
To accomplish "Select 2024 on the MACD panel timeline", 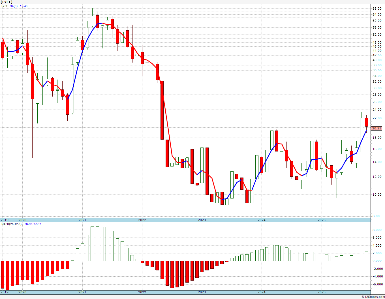I will (262, 292).
